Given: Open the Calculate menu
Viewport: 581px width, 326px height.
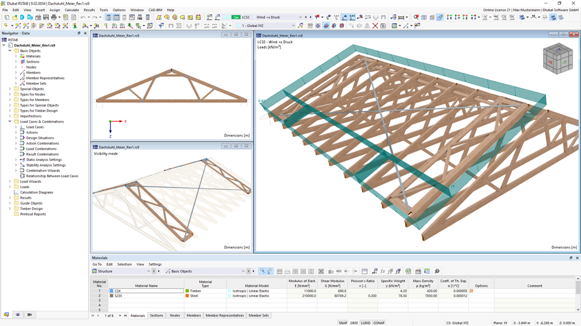Looking at the screenshot, I should tap(71, 10).
